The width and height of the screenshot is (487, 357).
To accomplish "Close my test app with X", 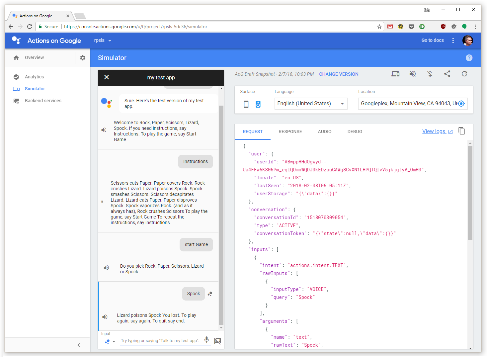I will 107,77.
